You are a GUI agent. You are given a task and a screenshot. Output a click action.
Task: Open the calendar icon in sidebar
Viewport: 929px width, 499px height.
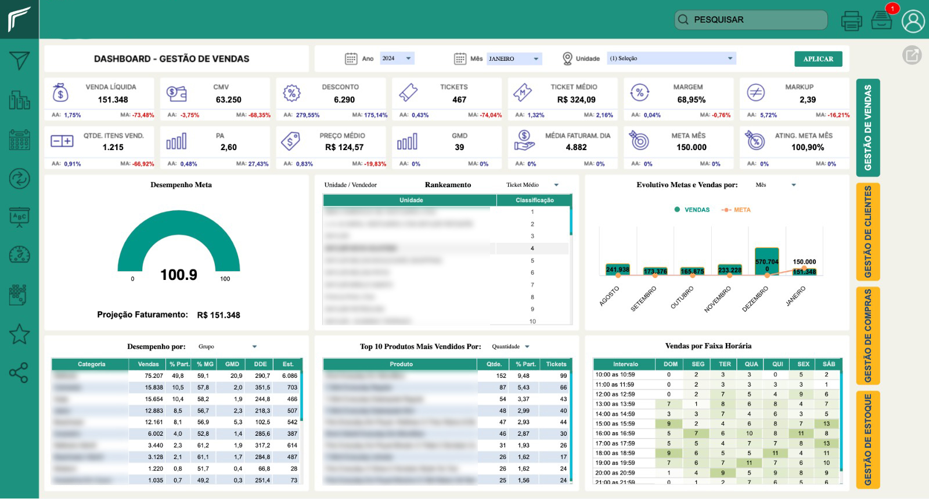coord(19,140)
